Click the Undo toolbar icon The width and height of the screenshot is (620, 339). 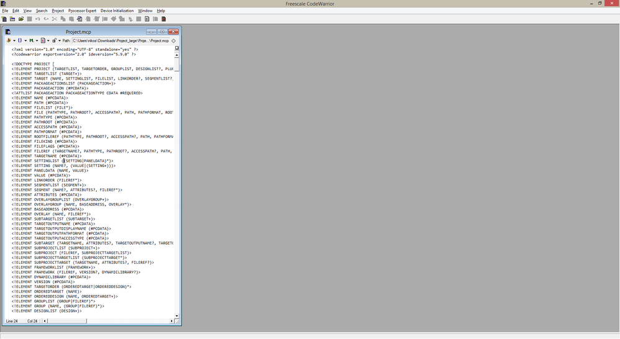37,19
